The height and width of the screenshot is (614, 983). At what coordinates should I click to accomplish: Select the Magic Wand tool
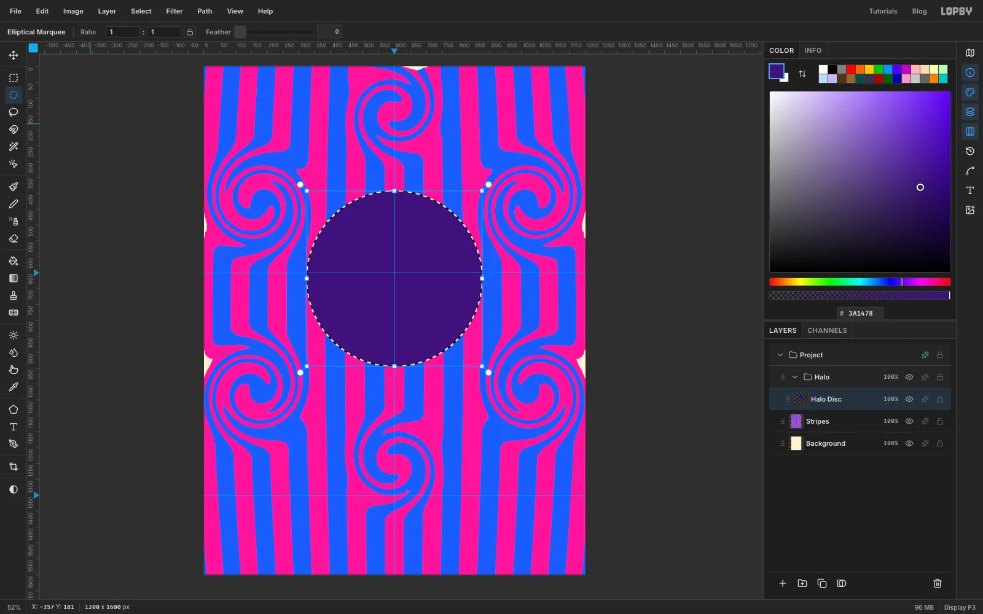click(x=14, y=147)
